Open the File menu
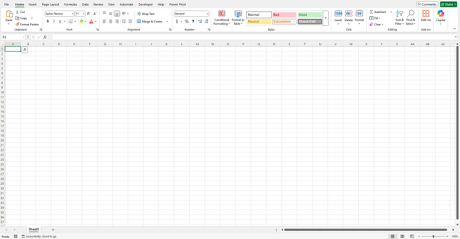This screenshot has height=239, width=460. (x=6, y=4)
